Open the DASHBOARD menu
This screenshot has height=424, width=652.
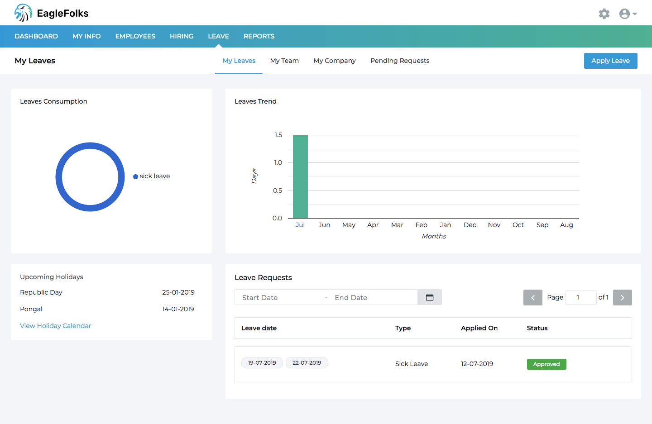click(x=36, y=36)
